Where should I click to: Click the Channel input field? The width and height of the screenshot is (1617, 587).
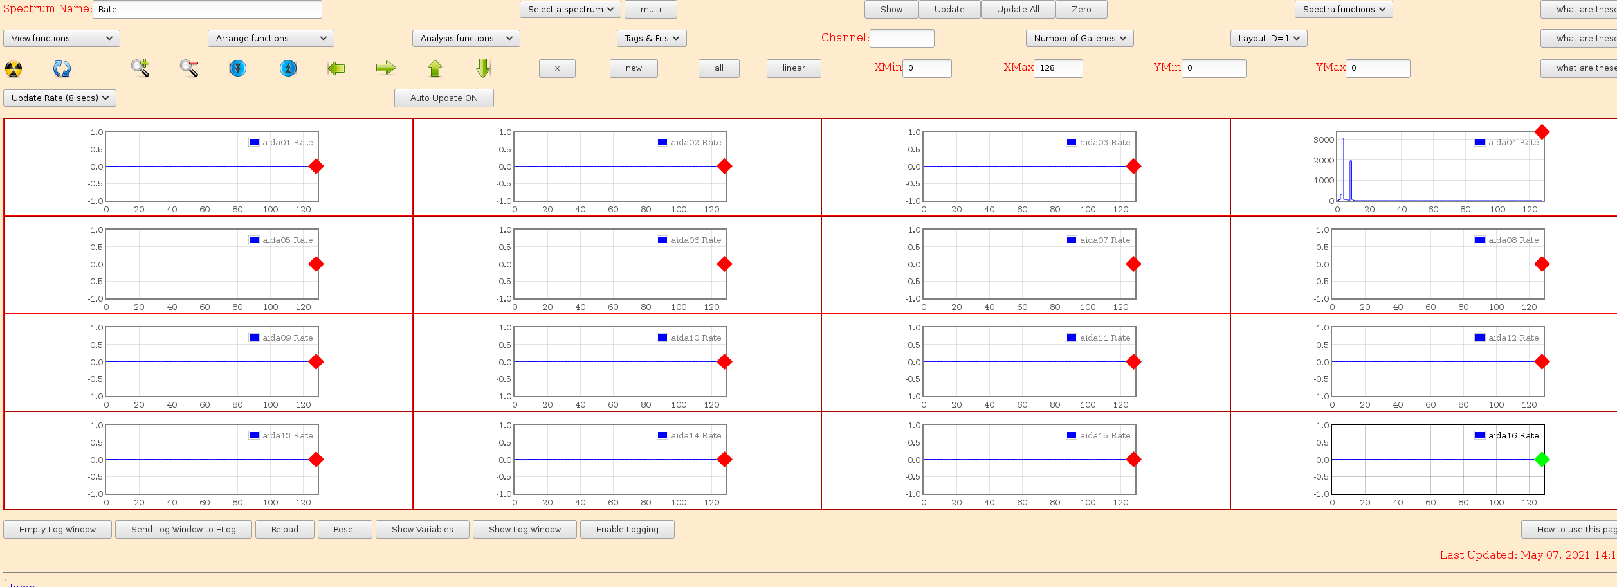pyautogui.click(x=902, y=39)
